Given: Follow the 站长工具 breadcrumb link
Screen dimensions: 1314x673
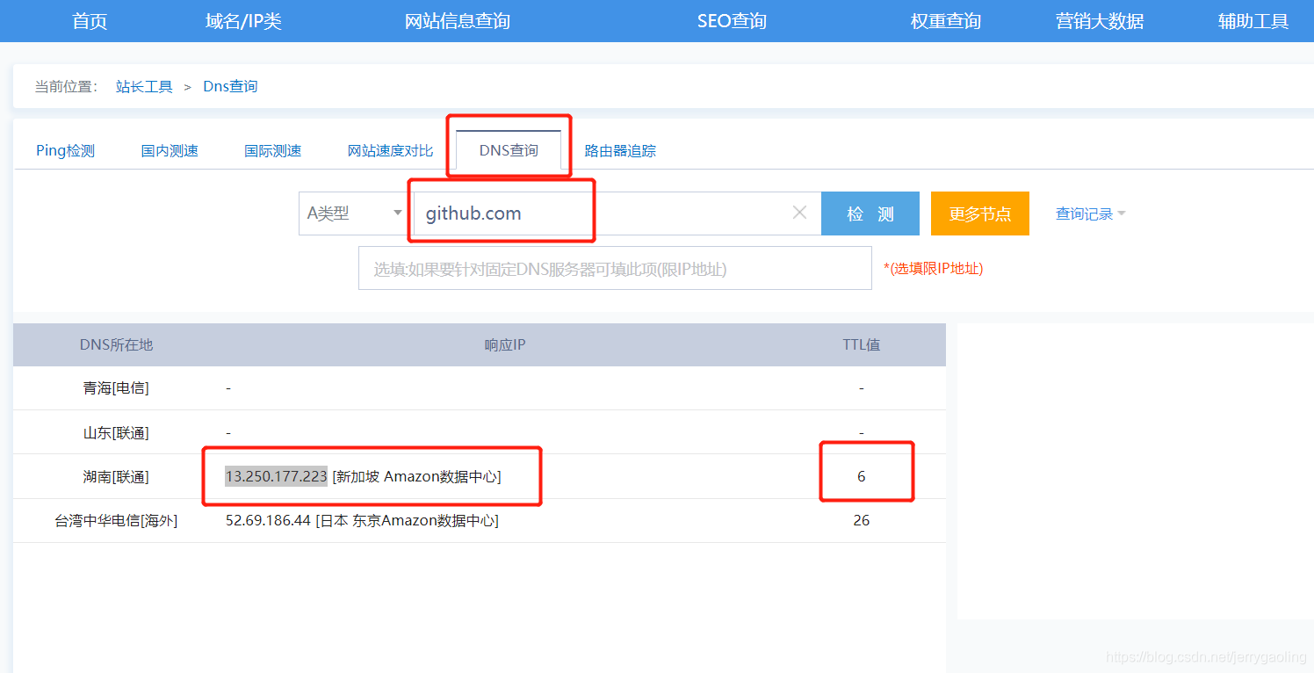Looking at the screenshot, I should pyautogui.click(x=144, y=86).
